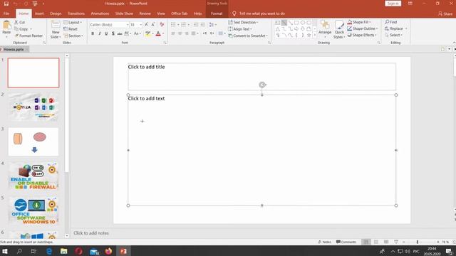The width and height of the screenshot is (456, 256).
Task: Open the Layout dropdown
Action: [x=72, y=22]
